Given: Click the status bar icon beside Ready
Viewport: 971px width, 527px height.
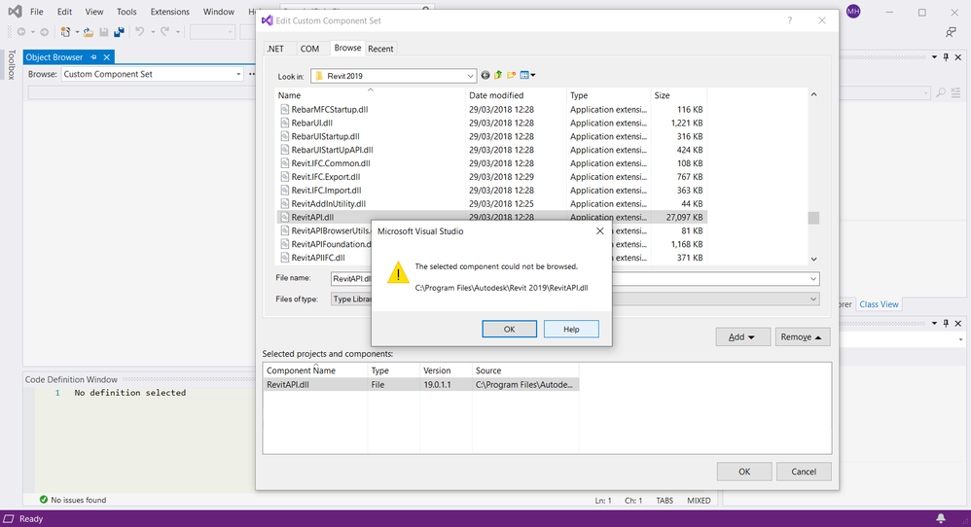Looking at the screenshot, I should (x=9, y=518).
